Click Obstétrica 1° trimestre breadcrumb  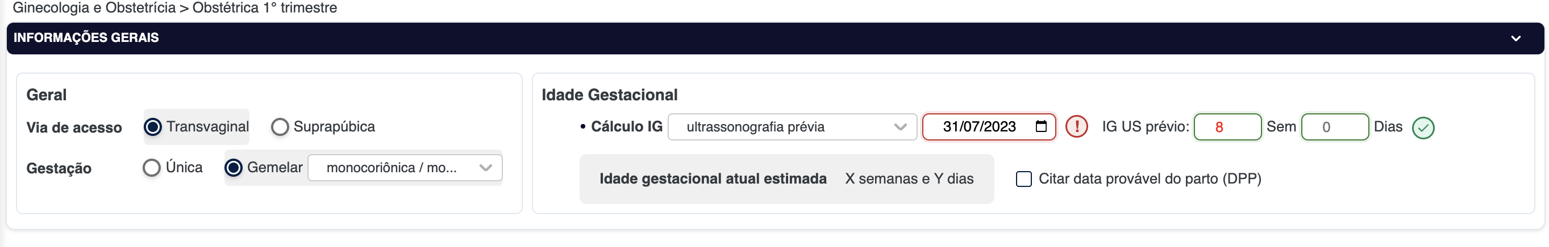tap(265, 8)
